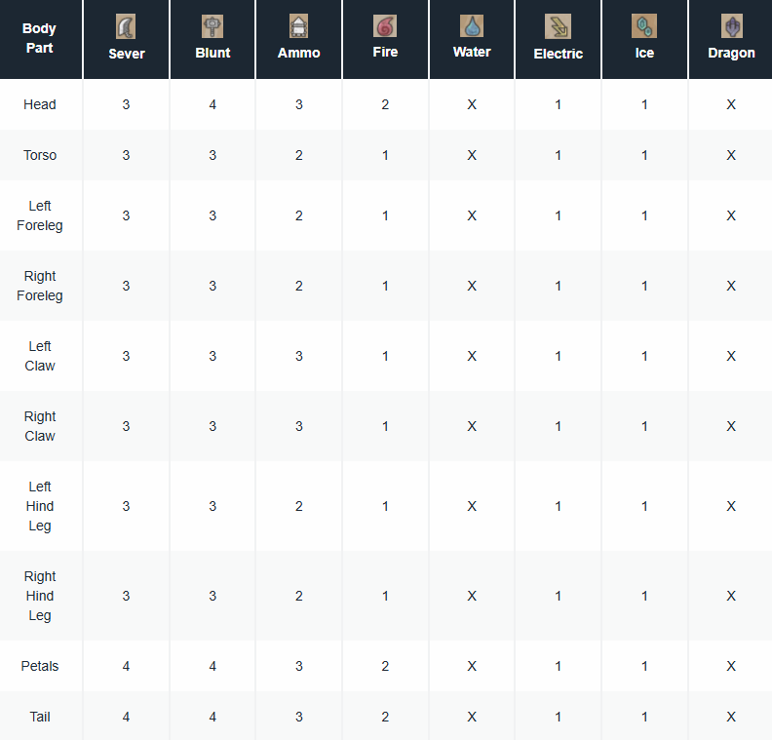This screenshot has height=740, width=772.
Task: Click the Petals Sever value 4
Action: 126,666
